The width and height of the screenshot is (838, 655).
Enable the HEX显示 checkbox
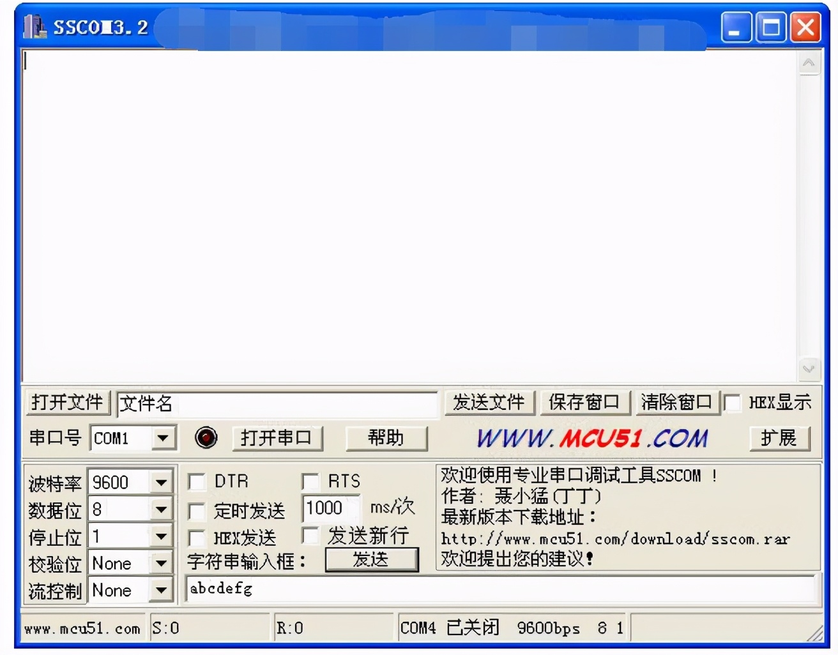(733, 403)
